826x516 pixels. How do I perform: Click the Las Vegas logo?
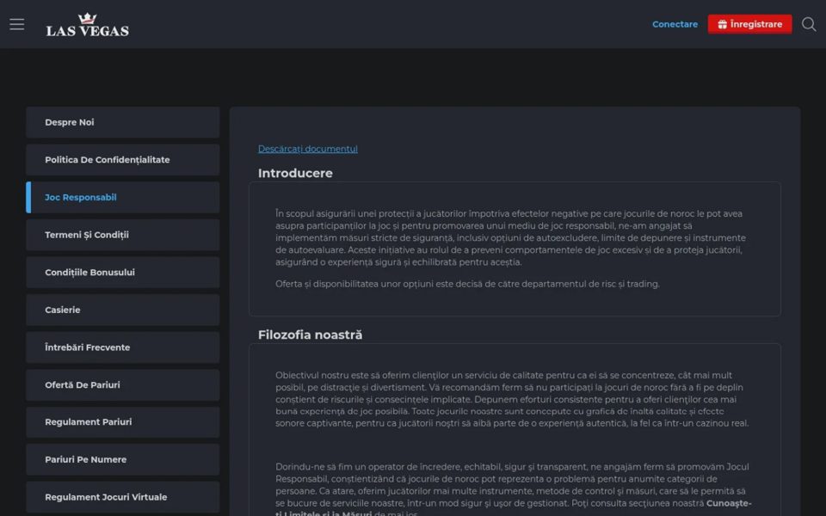88,25
